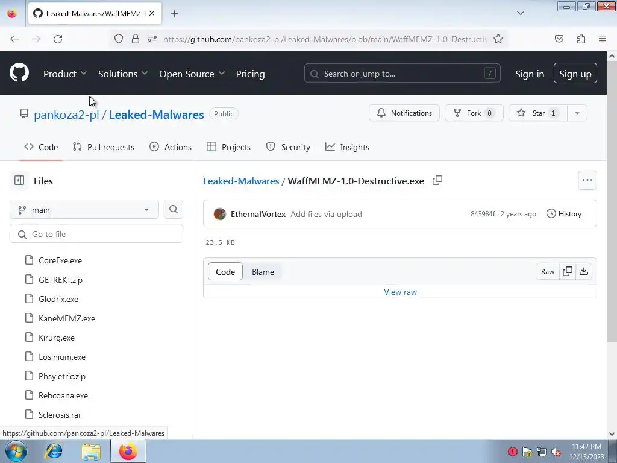Open the network tray icon

pyautogui.click(x=542, y=451)
